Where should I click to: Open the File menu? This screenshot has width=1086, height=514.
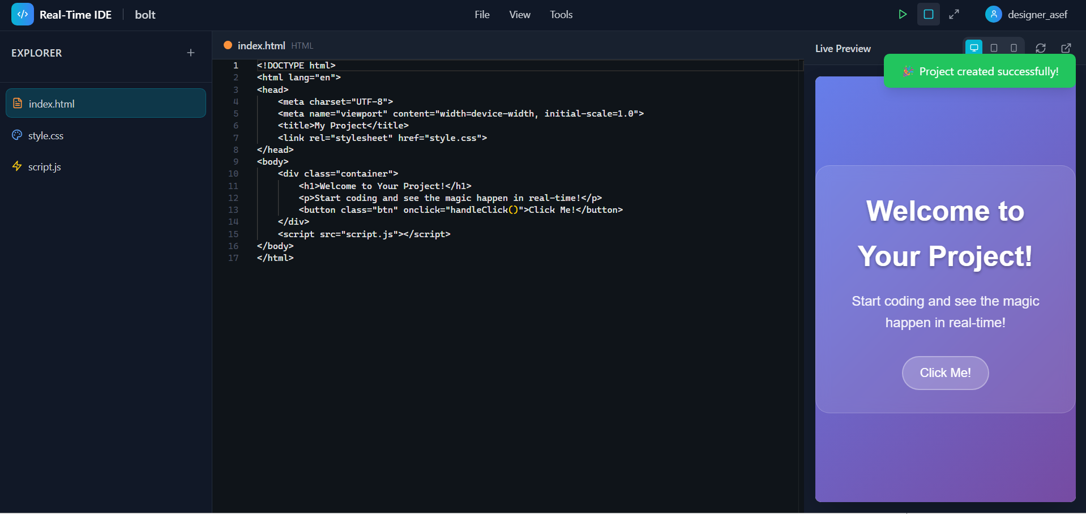[482, 15]
